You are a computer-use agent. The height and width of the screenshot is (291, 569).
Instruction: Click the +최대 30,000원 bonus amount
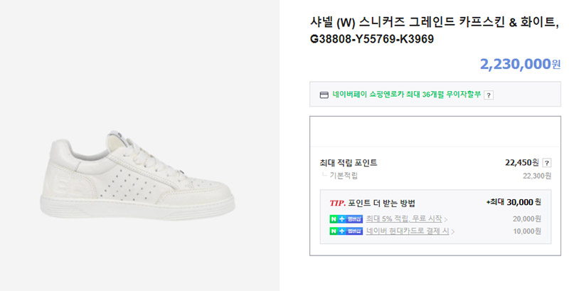pyautogui.click(x=514, y=202)
